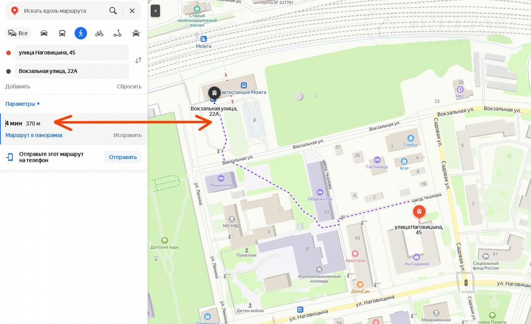Click the search magnifier icon
531x324 pixels.
pyautogui.click(x=113, y=11)
